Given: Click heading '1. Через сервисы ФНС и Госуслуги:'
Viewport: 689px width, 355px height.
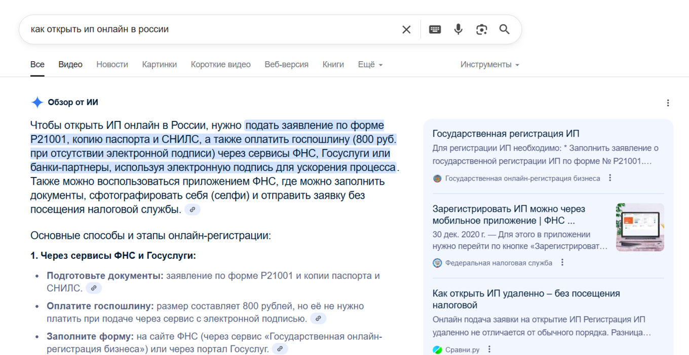Looking at the screenshot, I should point(113,256).
